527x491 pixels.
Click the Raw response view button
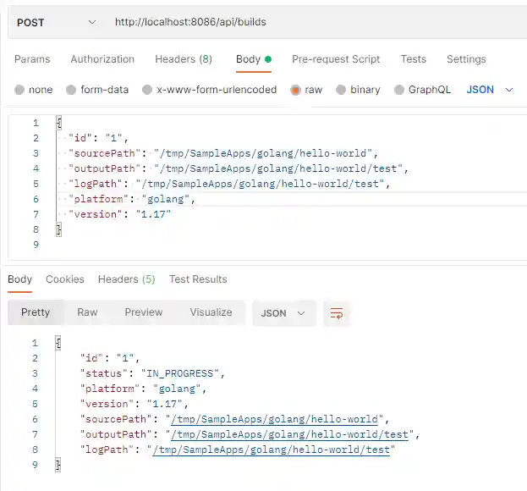point(87,312)
